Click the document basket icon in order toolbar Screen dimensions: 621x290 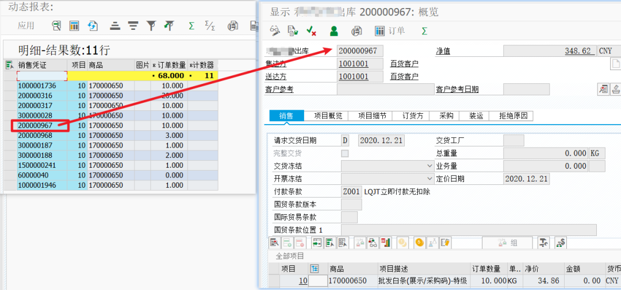(293, 31)
